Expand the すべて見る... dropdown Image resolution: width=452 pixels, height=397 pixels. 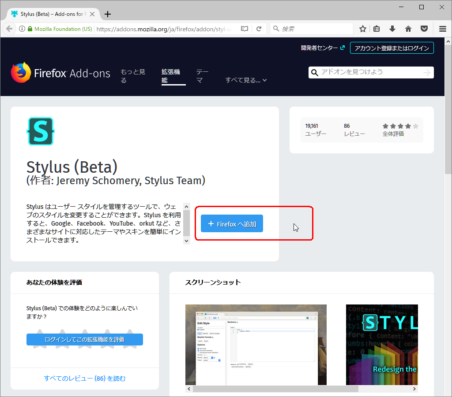[x=246, y=80]
